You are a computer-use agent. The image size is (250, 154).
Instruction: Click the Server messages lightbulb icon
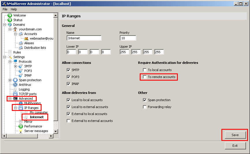coord(21,131)
